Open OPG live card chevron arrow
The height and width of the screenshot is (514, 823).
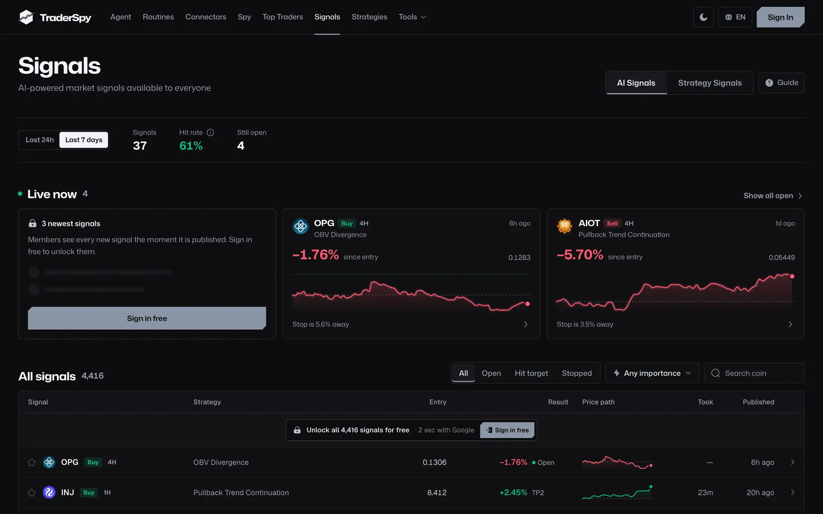(x=526, y=324)
